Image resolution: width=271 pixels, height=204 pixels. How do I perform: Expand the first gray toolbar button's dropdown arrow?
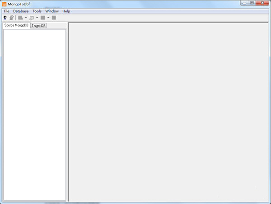(26, 18)
